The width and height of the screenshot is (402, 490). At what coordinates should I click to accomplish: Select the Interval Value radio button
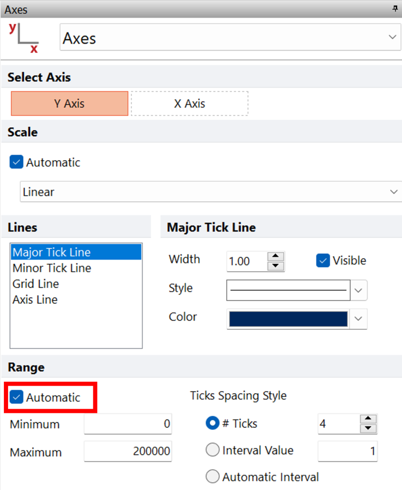click(x=212, y=450)
